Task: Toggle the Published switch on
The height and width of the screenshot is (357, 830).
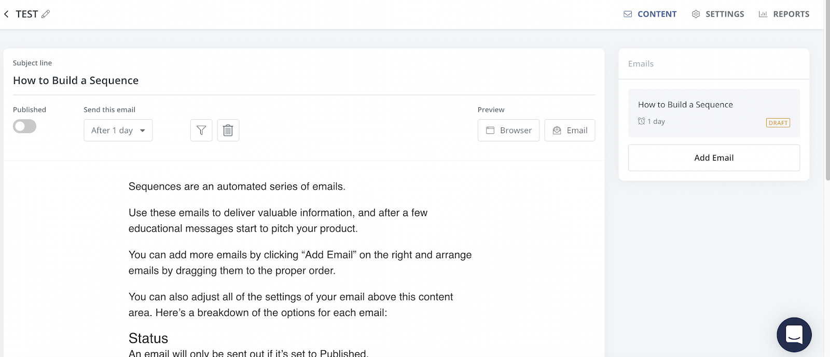Action: [24, 126]
